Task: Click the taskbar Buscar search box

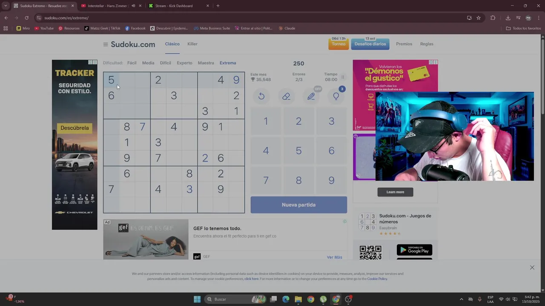Action: 235,299
